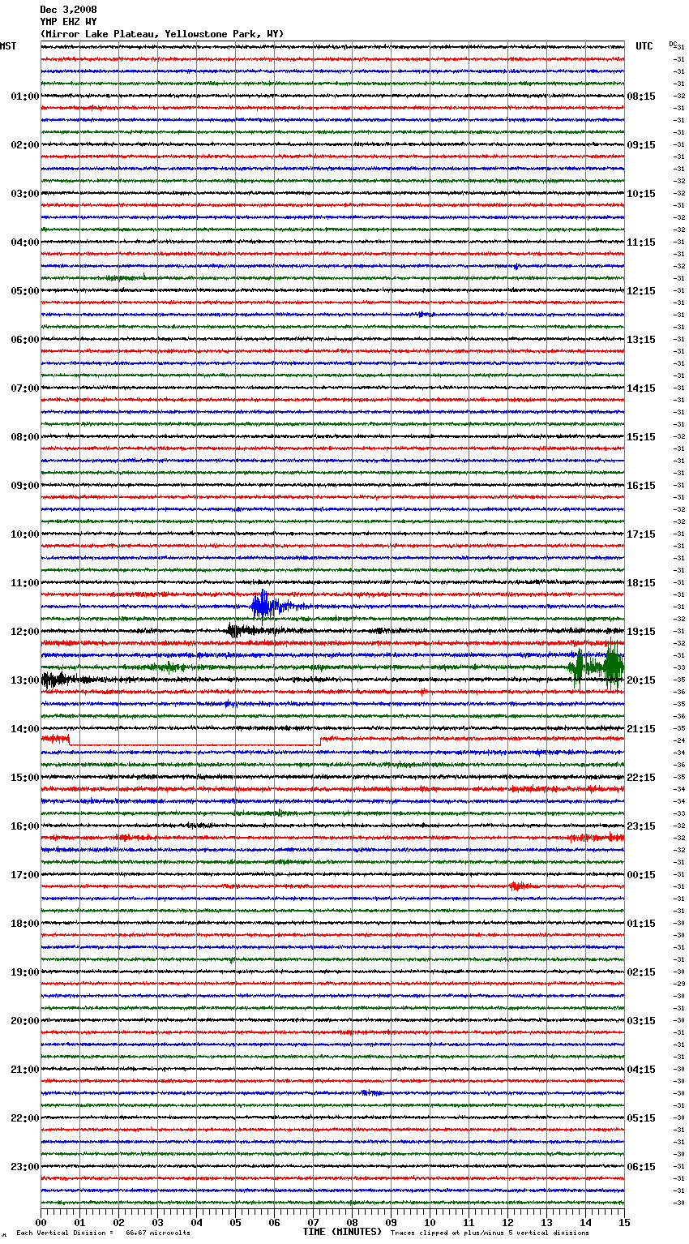Click the '-29' DC offset value
Viewport: 689px width, 1244px height.
coord(680,984)
